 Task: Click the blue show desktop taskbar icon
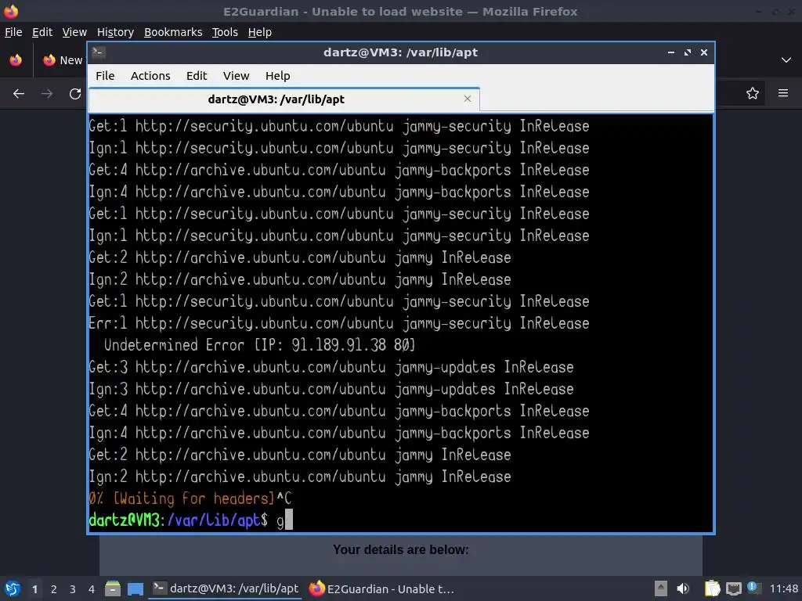coord(135,588)
